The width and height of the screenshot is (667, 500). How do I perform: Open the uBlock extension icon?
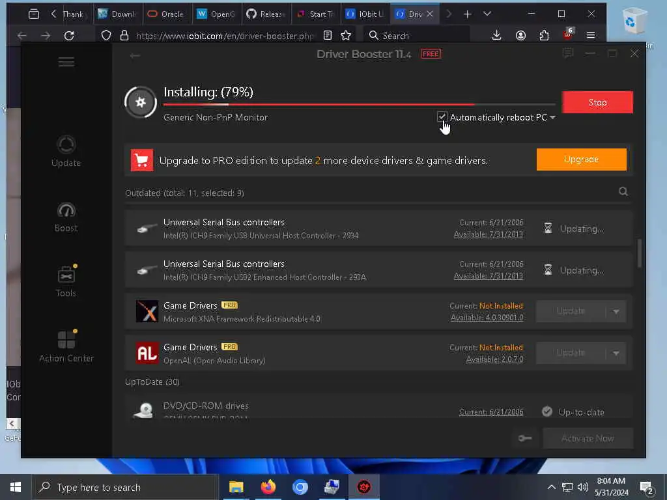[x=568, y=34]
